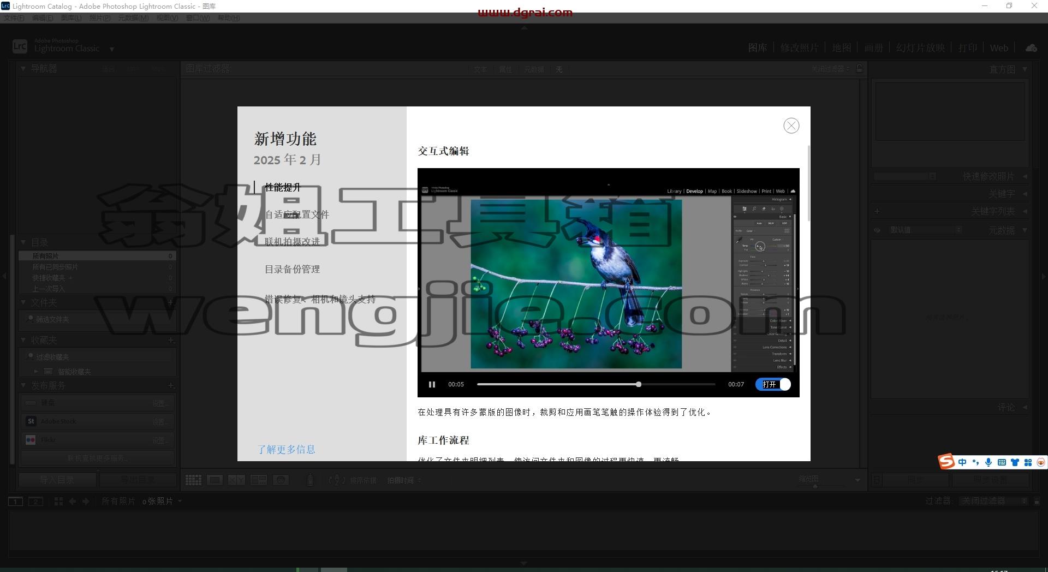
Task: Add a keyword with the 关键字列表 plus icon
Action: pyautogui.click(x=877, y=211)
